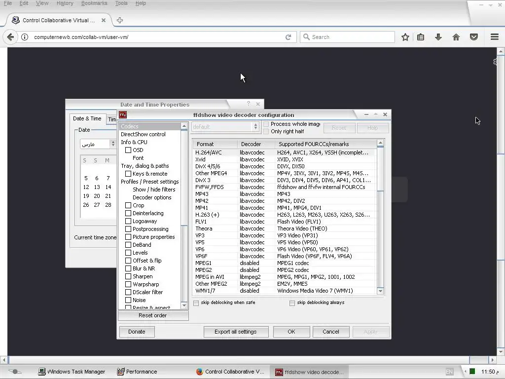Open the Tools menu
The height and width of the screenshot is (379, 505).
point(121,3)
